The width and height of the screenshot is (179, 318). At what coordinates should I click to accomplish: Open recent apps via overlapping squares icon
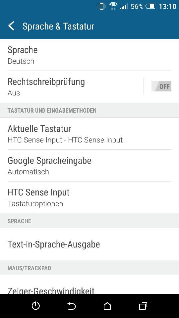(143, 306)
